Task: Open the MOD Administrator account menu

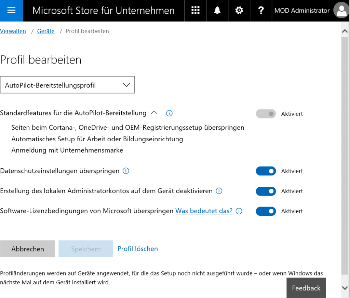Action: pyautogui.click(x=302, y=11)
